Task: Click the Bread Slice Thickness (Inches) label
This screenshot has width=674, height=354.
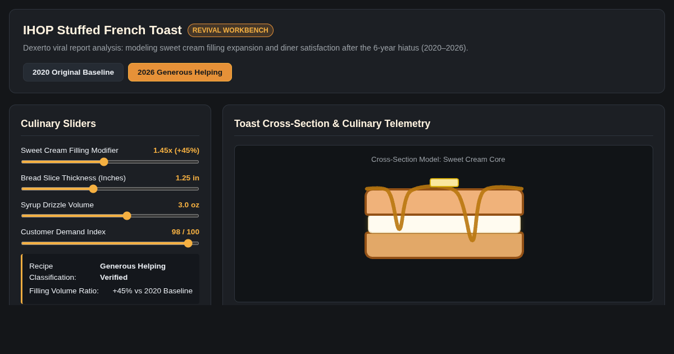Action: point(73,178)
